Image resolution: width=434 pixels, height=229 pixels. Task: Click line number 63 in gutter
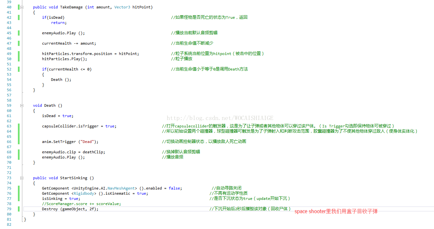click(x=9, y=126)
